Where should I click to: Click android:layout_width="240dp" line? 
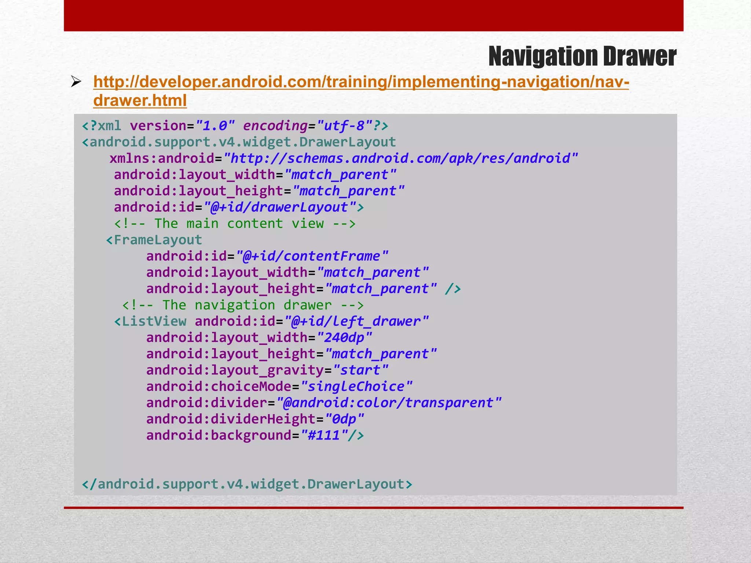[x=259, y=337]
